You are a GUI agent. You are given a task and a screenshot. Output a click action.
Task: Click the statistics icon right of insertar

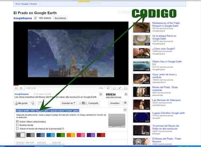pyautogui.click(x=125, y=103)
